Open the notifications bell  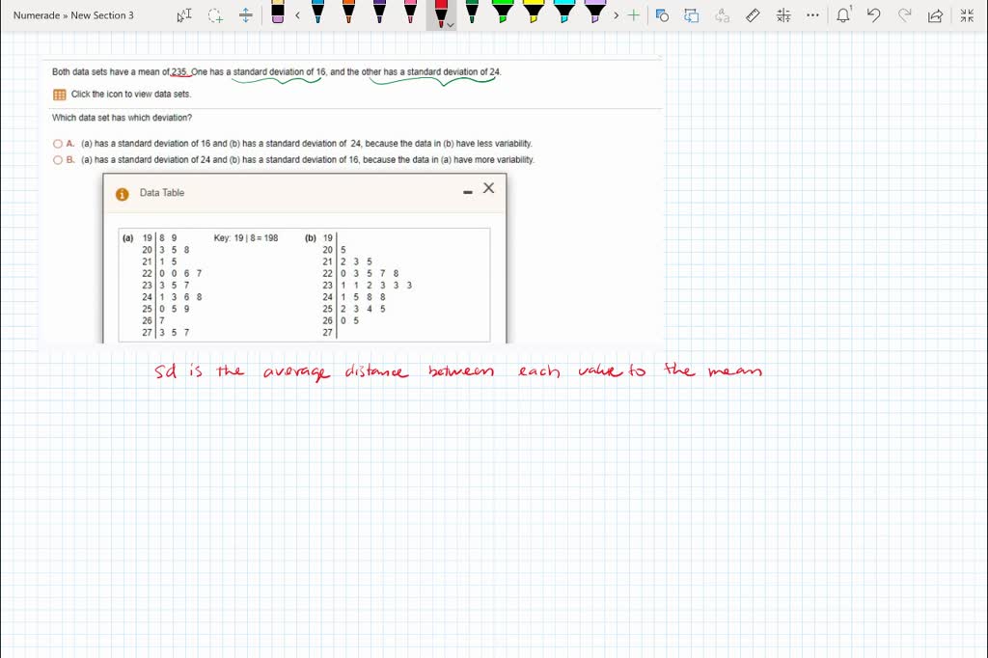[843, 15]
